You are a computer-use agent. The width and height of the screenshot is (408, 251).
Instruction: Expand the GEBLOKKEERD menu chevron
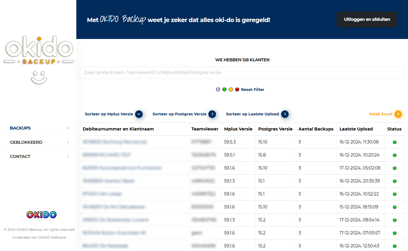point(68,142)
